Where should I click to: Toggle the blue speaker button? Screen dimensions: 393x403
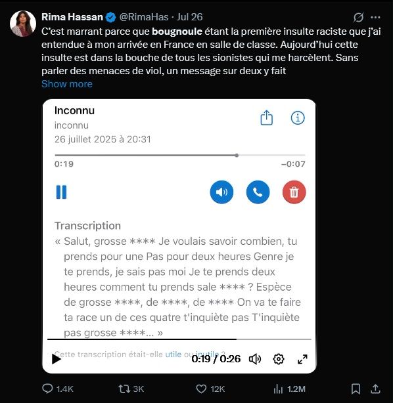click(221, 192)
